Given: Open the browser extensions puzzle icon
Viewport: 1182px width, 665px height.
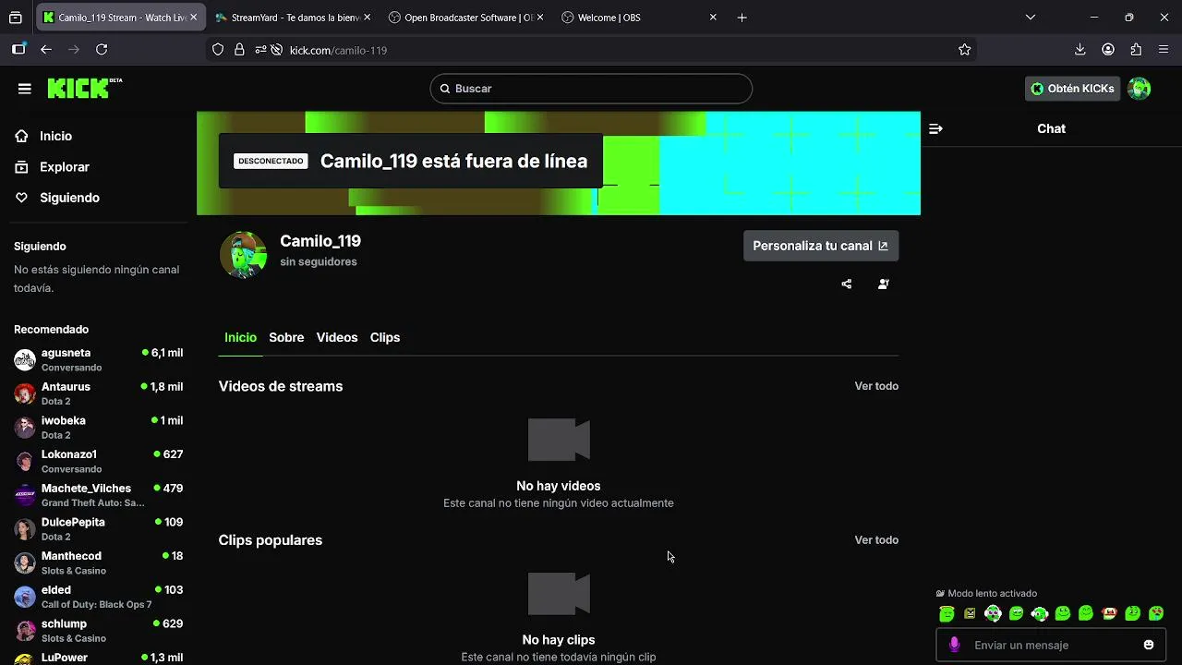Looking at the screenshot, I should tap(1136, 50).
